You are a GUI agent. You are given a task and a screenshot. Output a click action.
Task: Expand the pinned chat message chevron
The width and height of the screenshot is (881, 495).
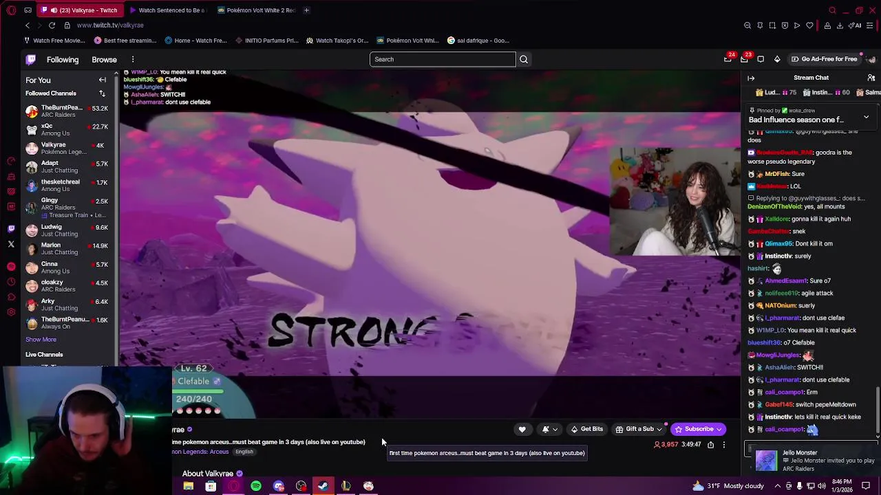click(866, 118)
